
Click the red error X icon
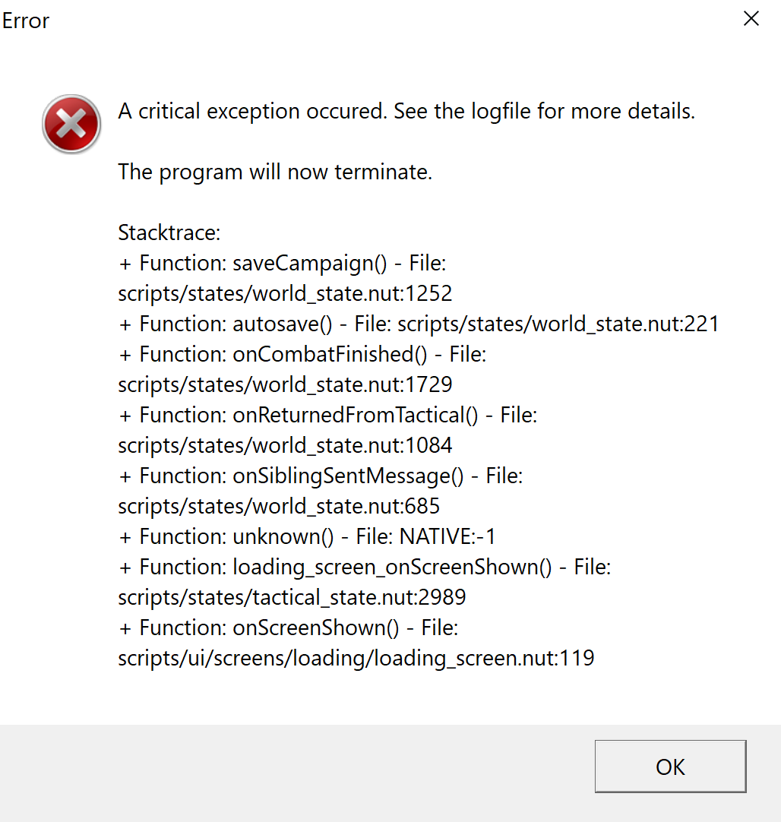coord(71,125)
